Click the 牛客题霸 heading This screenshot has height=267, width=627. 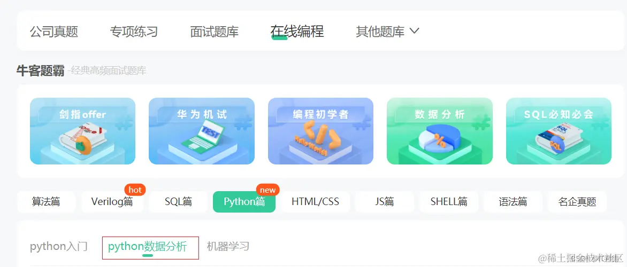click(x=40, y=71)
